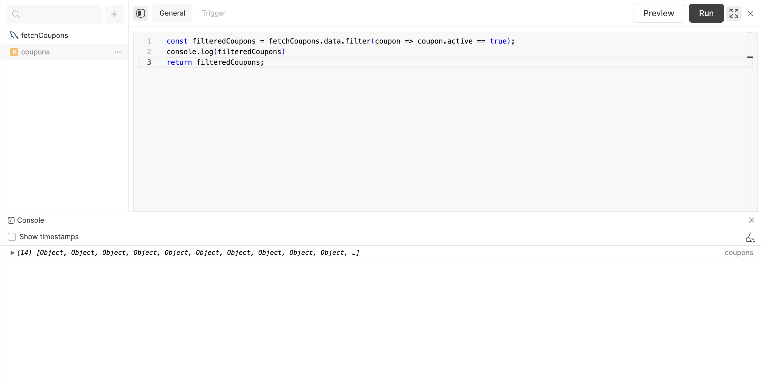Screen dimensions: 761x386
Task: Click the JS icon beside coupons
Action: (x=14, y=52)
